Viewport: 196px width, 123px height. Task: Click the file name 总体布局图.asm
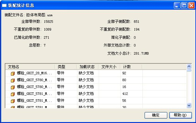[x=39, y=15]
